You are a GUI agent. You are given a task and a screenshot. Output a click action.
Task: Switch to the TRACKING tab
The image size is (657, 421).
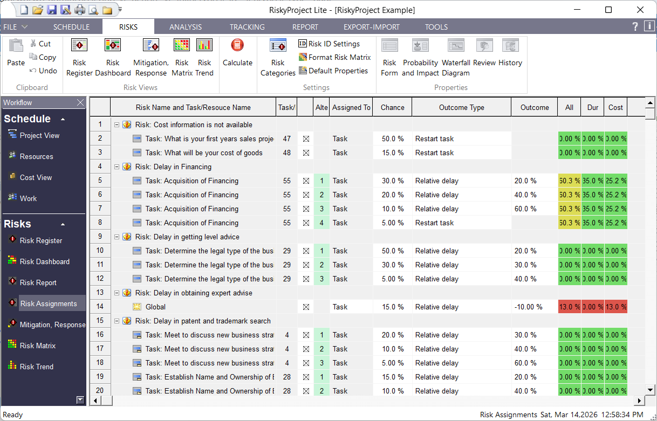pos(247,26)
